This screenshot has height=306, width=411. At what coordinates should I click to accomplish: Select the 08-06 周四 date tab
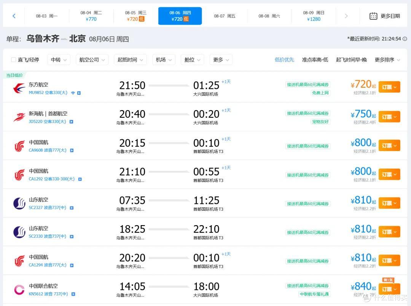[x=180, y=16]
